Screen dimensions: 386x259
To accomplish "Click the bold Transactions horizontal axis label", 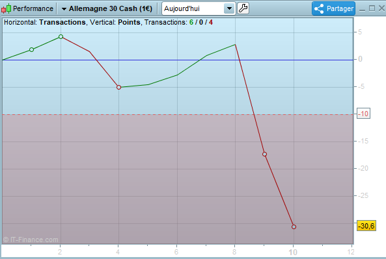I will tap(62, 22).
